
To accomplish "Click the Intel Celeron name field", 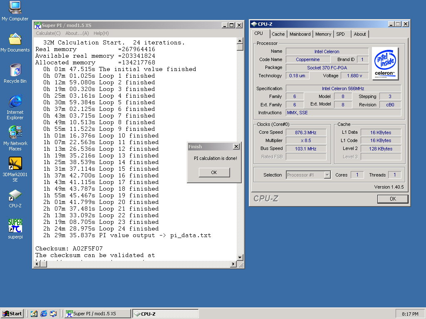I will point(327,52).
